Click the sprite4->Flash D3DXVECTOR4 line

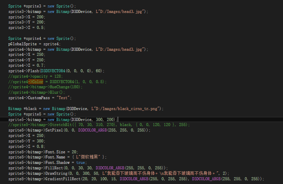pyautogui.click(x=56, y=71)
